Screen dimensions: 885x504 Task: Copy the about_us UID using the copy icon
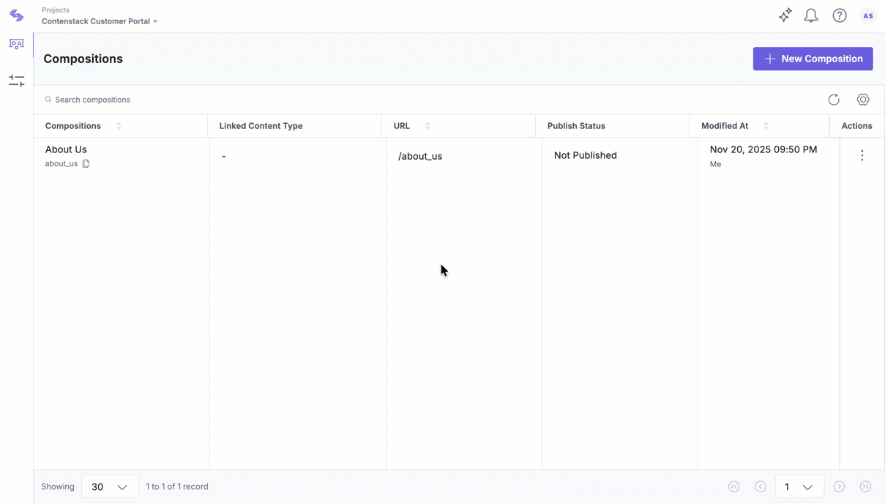pos(86,163)
